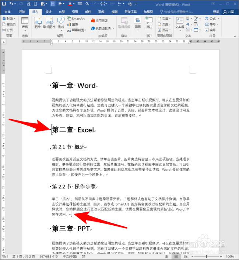
Task: Switch to Print Layout view
Action: tap(176, 257)
